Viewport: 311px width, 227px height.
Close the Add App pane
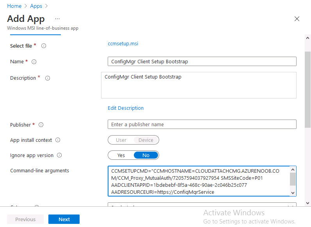pyautogui.click(x=297, y=19)
